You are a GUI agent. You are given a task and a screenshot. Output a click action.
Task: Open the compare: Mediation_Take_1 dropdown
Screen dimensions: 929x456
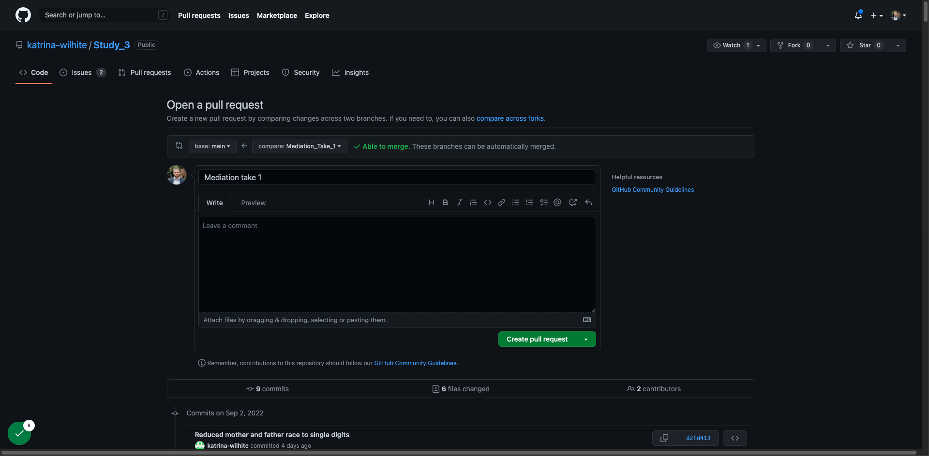(x=300, y=146)
